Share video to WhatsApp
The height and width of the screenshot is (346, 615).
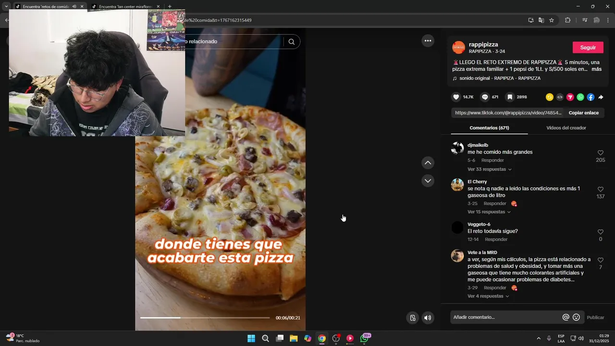580,97
